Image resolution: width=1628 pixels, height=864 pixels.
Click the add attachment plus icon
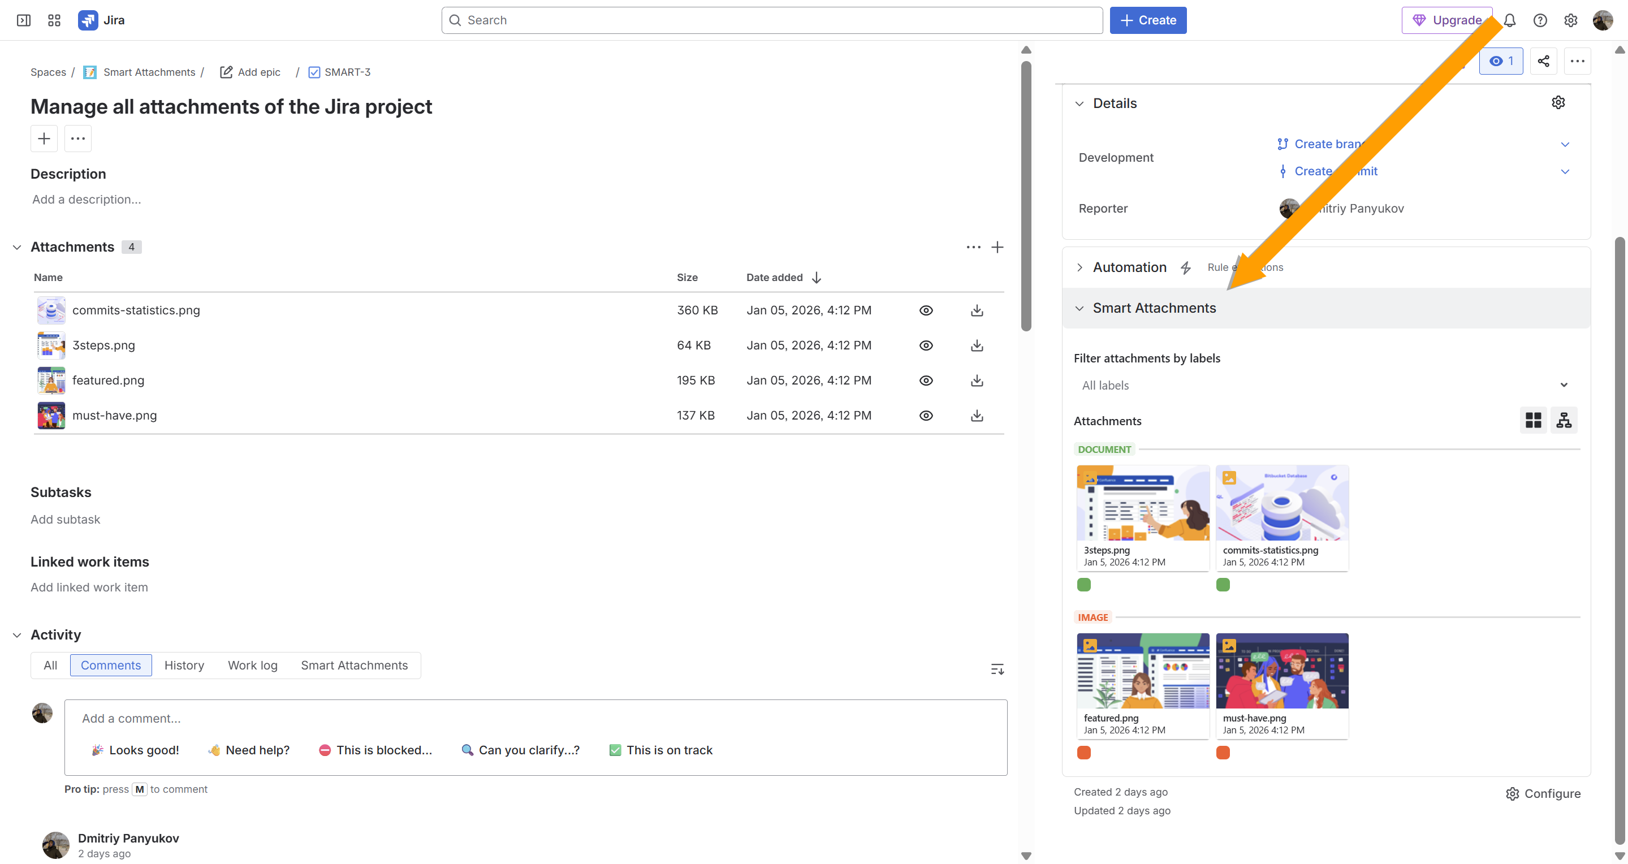click(996, 247)
